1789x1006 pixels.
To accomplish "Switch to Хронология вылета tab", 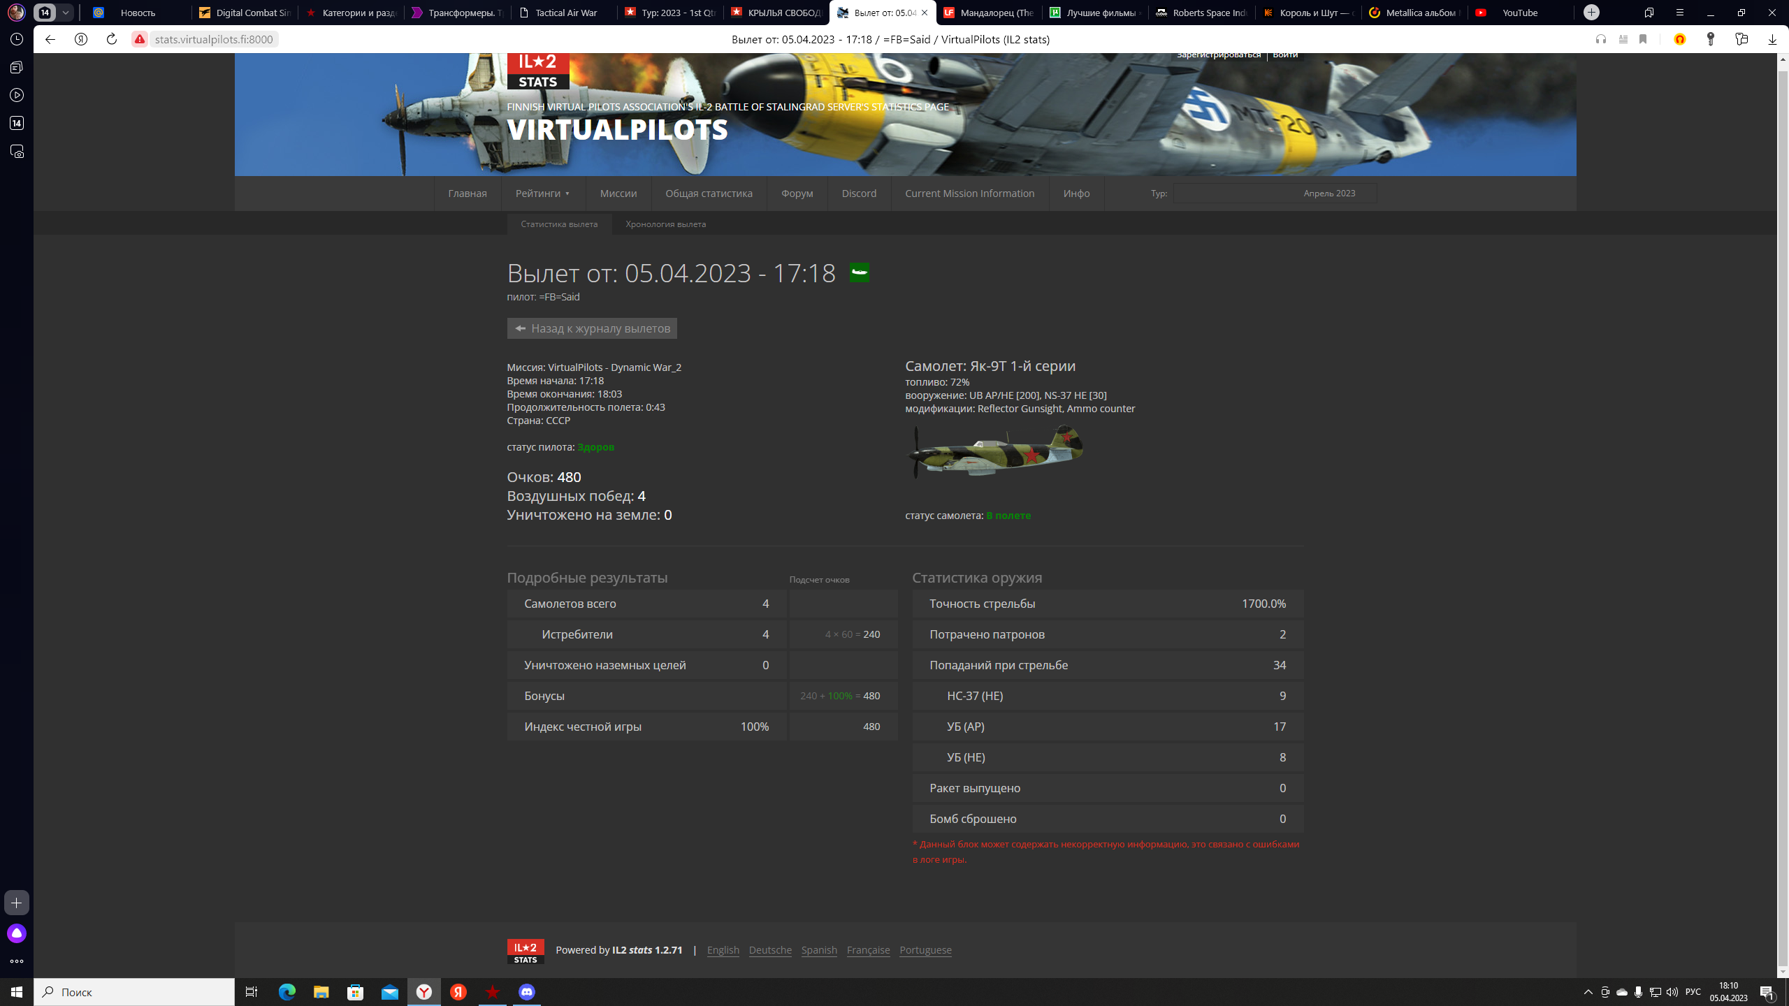I will 665,224.
